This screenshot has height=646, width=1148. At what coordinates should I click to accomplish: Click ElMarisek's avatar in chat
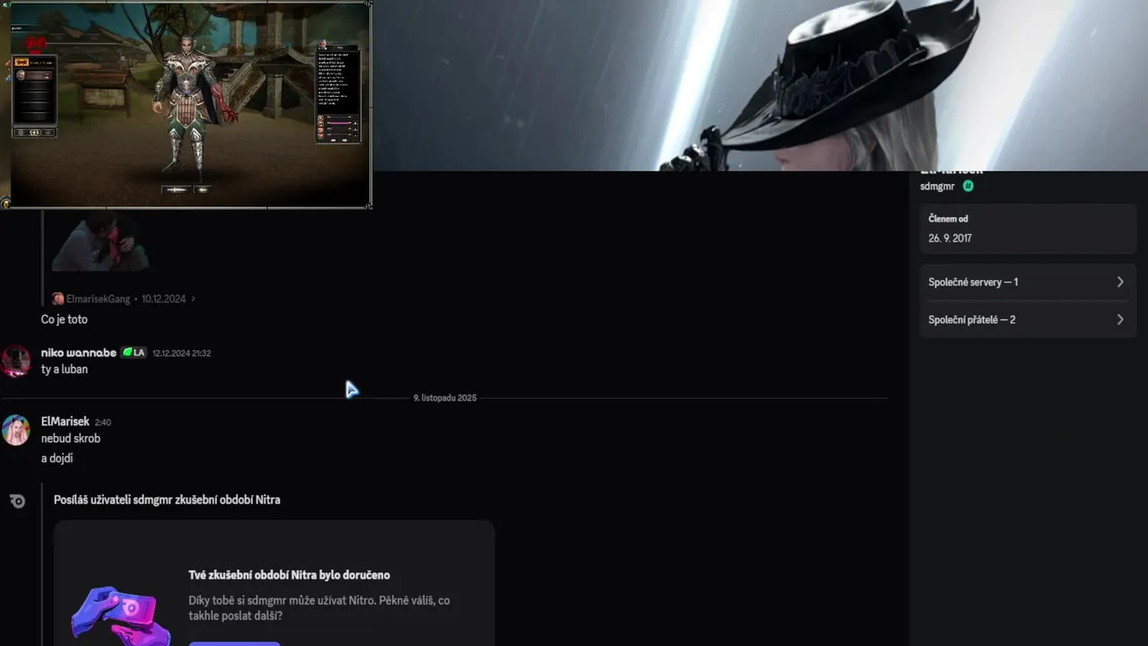click(x=16, y=430)
